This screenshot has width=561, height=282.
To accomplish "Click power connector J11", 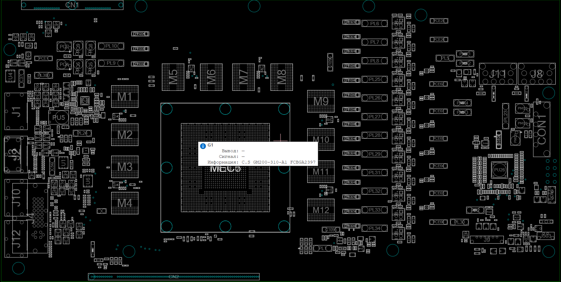I will point(498,74).
